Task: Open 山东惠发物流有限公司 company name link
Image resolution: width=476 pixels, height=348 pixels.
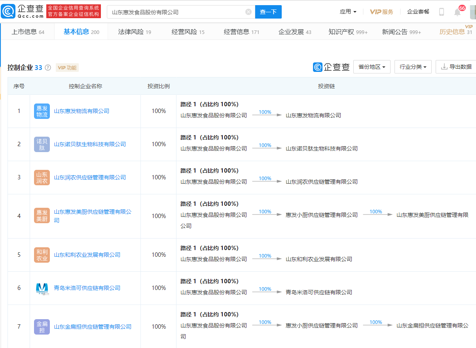Action: point(82,111)
